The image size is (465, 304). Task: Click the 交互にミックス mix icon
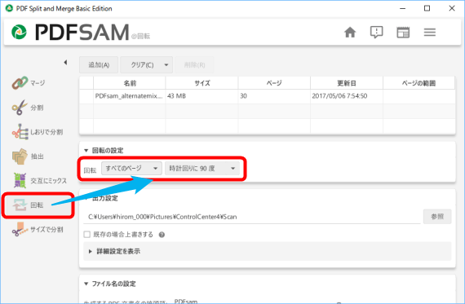(20, 180)
